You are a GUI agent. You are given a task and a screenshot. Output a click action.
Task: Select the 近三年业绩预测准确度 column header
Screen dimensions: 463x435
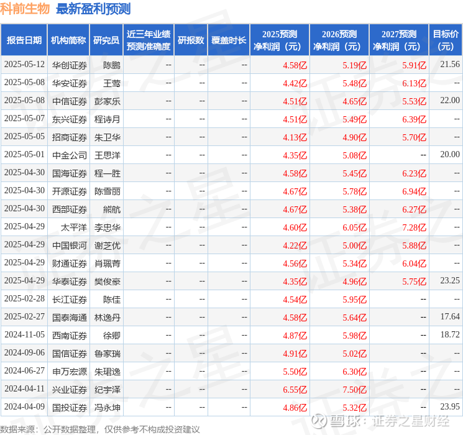click(x=149, y=40)
